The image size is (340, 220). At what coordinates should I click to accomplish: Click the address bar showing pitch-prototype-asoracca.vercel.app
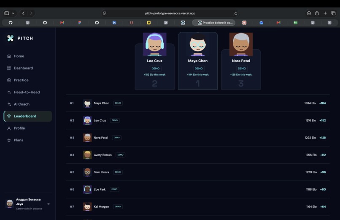(170, 13)
